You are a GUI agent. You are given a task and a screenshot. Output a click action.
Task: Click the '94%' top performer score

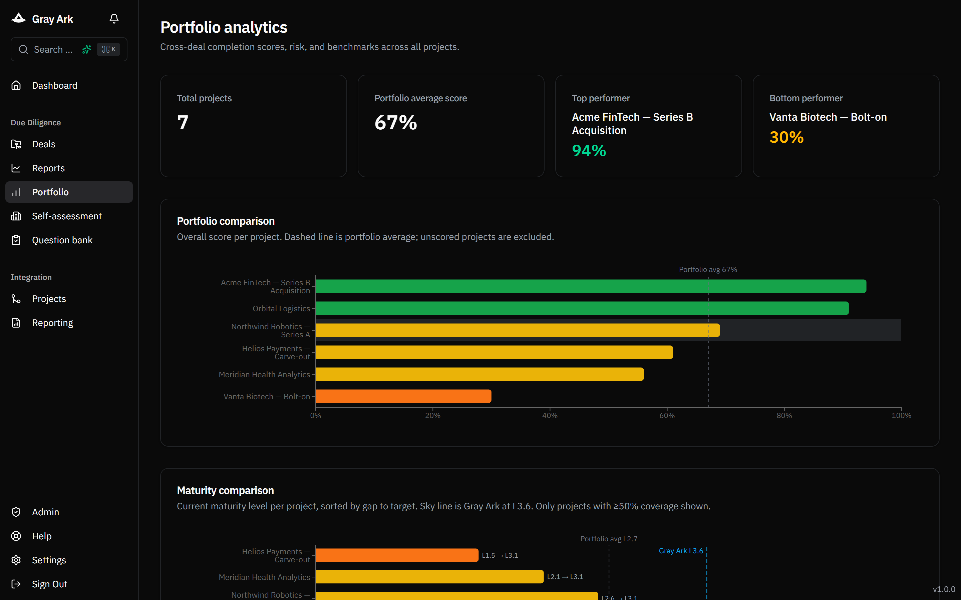point(589,150)
